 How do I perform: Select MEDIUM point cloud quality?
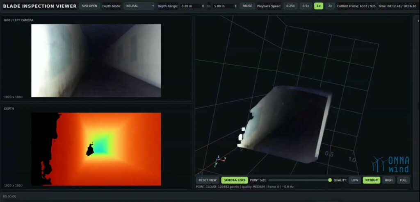[x=372, y=180]
